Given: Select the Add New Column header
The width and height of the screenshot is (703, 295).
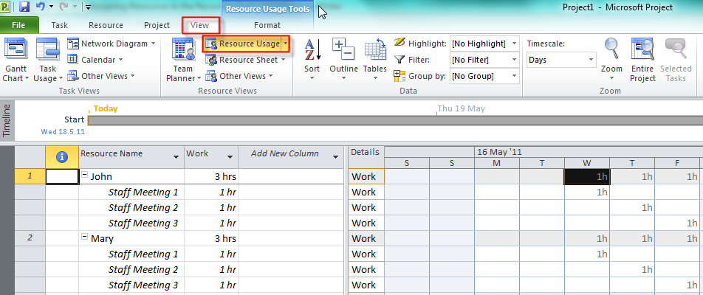Looking at the screenshot, I should pyautogui.click(x=285, y=153).
